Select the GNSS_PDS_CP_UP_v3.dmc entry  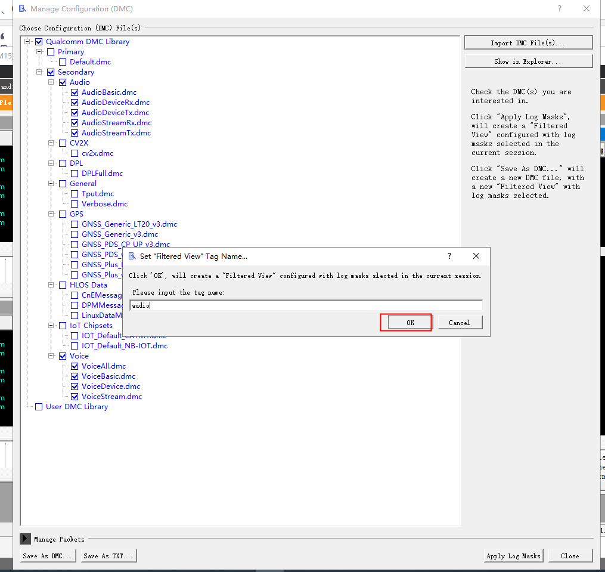click(126, 244)
